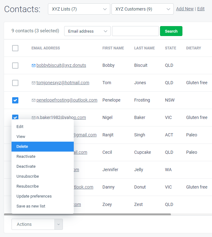Click the LAST NAME column header
The height and width of the screenshot is (237, 212).
coord(144,48)
